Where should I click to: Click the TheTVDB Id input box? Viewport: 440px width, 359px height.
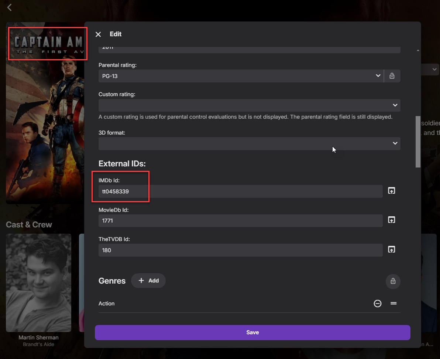pos(240,250)
